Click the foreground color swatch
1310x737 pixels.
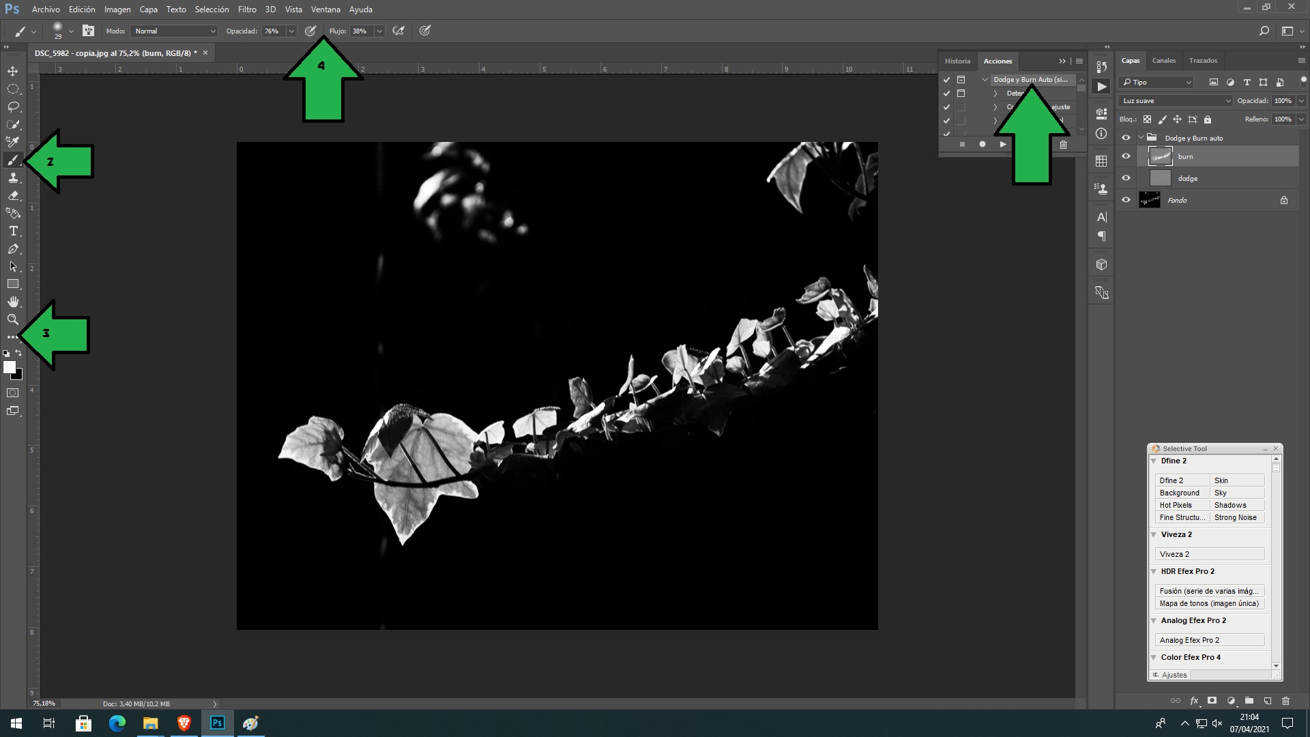[9, 367]
